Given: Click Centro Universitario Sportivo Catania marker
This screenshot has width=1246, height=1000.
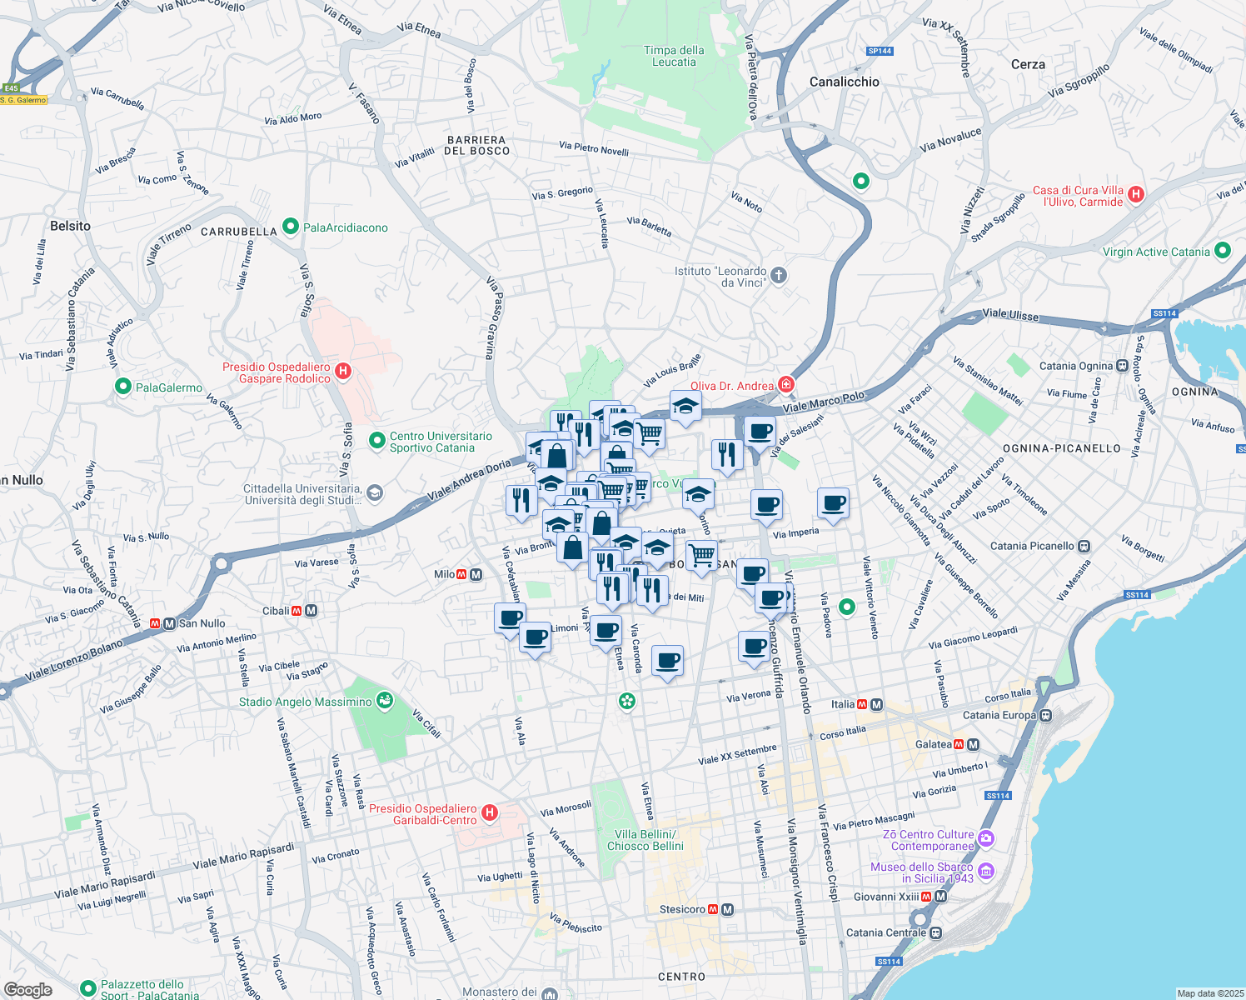Looking at the screenshot, I should click(377, 439).
